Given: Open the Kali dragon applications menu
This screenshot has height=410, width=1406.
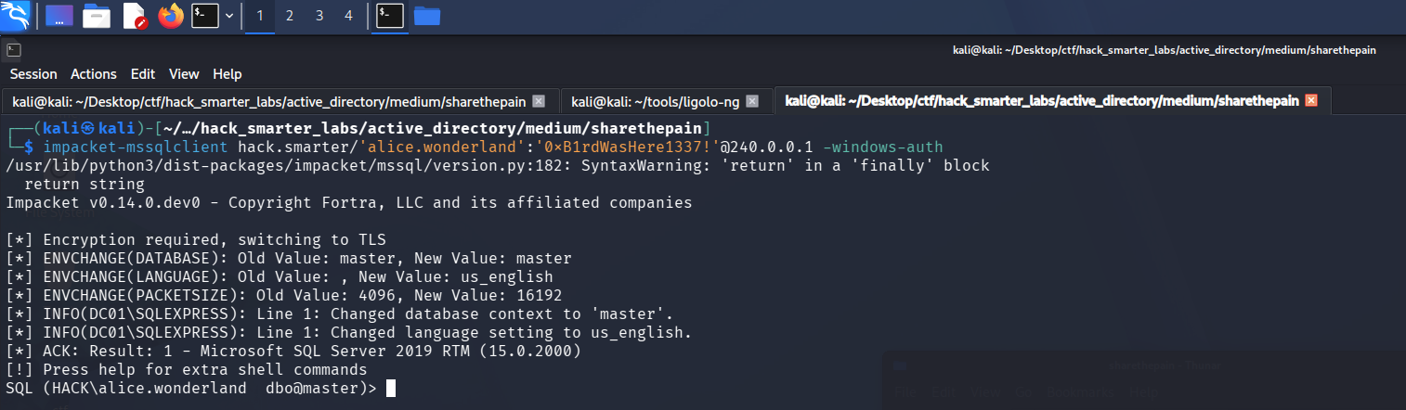Looking at the screenshot, I should coord(17,16).
